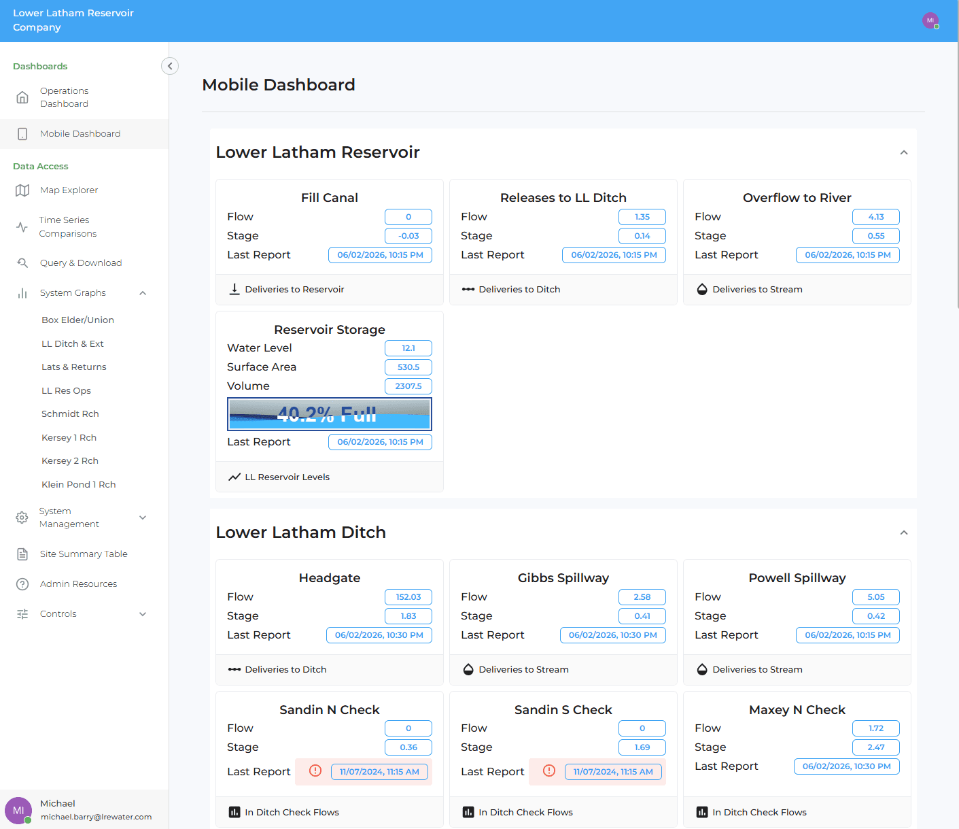The image size is (959, 829).
Task: Click the Sandin S Check stale-report warning icon
Action: [549, 771]
